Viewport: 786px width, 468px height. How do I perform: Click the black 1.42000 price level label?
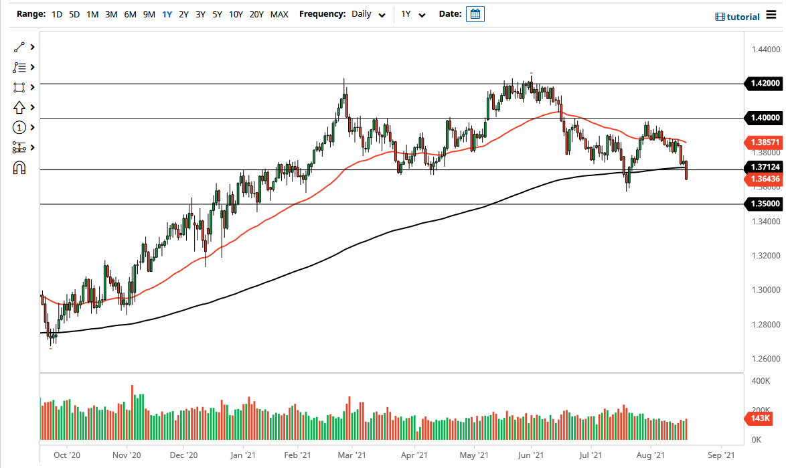point(763,84)
